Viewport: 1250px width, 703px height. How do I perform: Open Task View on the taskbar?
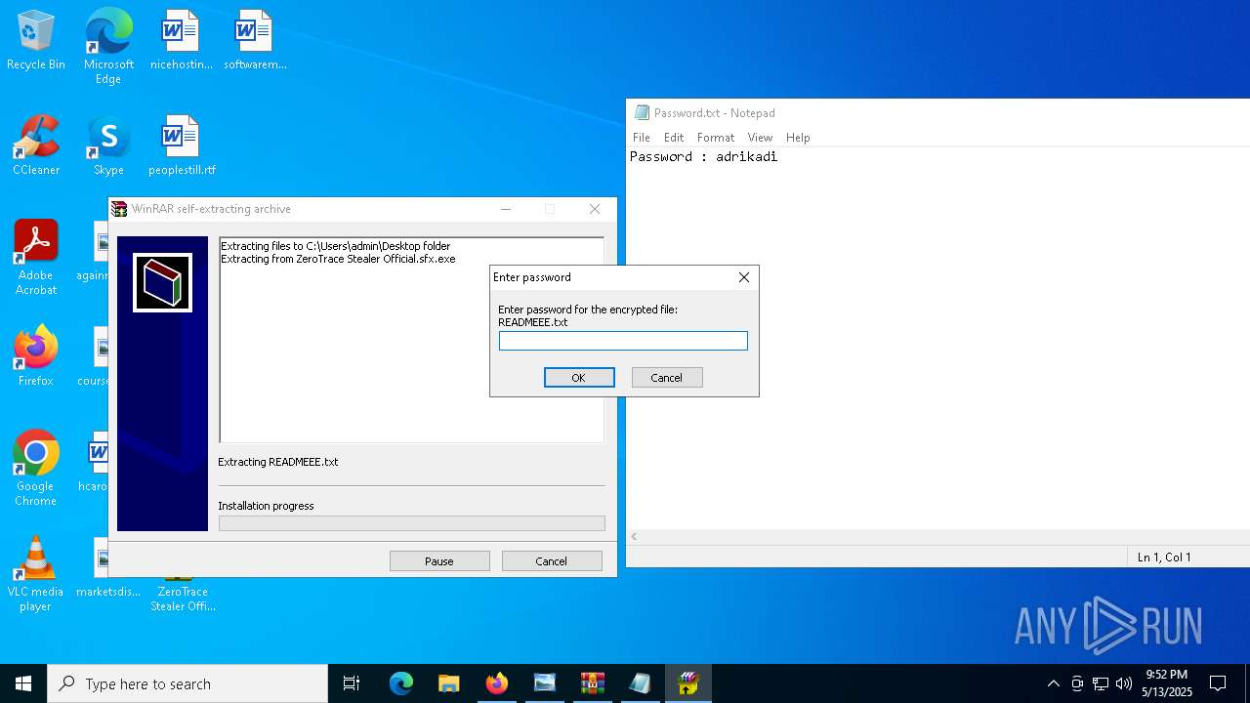click(x=352, y=683)
